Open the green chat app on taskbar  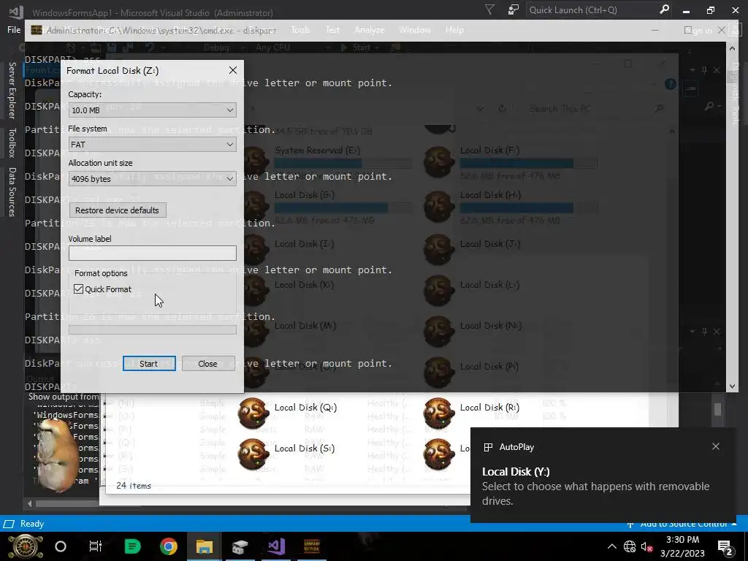(132, 546)
